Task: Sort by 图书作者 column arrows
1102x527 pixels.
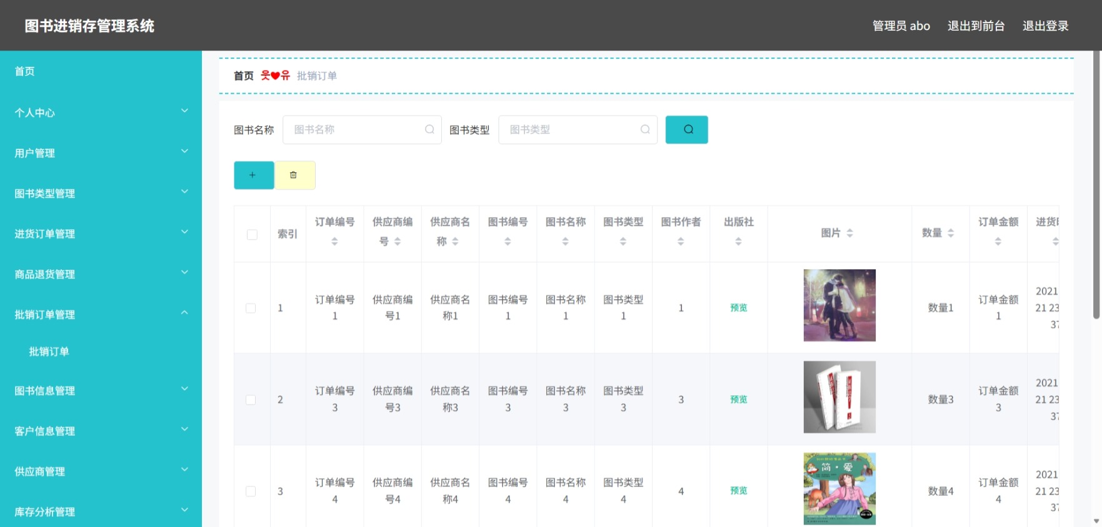Action: (681, 241)
